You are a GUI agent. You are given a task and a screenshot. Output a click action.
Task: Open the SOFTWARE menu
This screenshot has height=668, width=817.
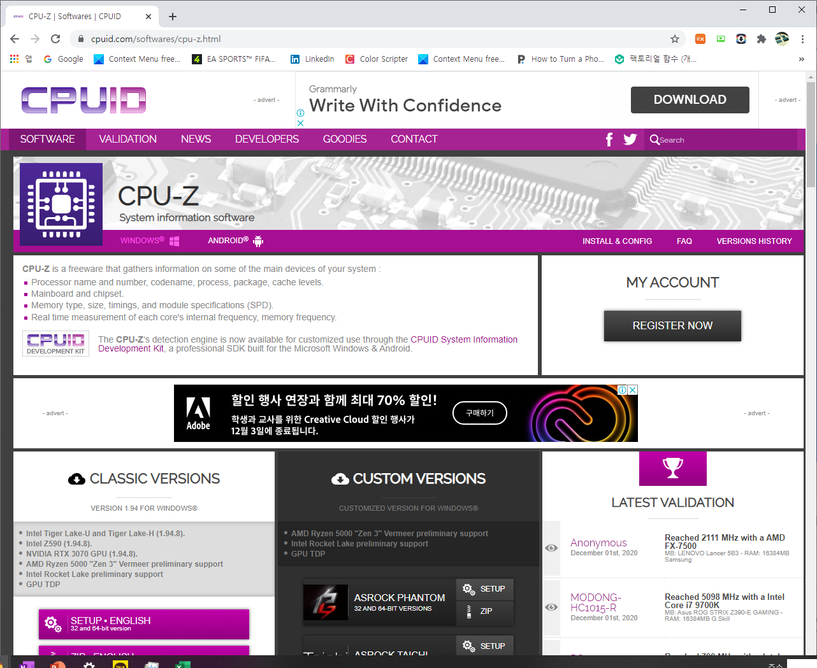48,139
